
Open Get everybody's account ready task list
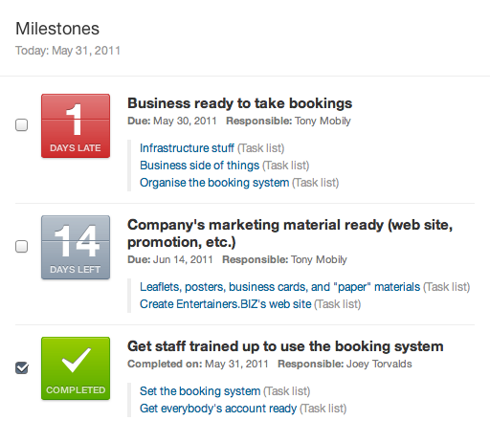click(218, 409)
